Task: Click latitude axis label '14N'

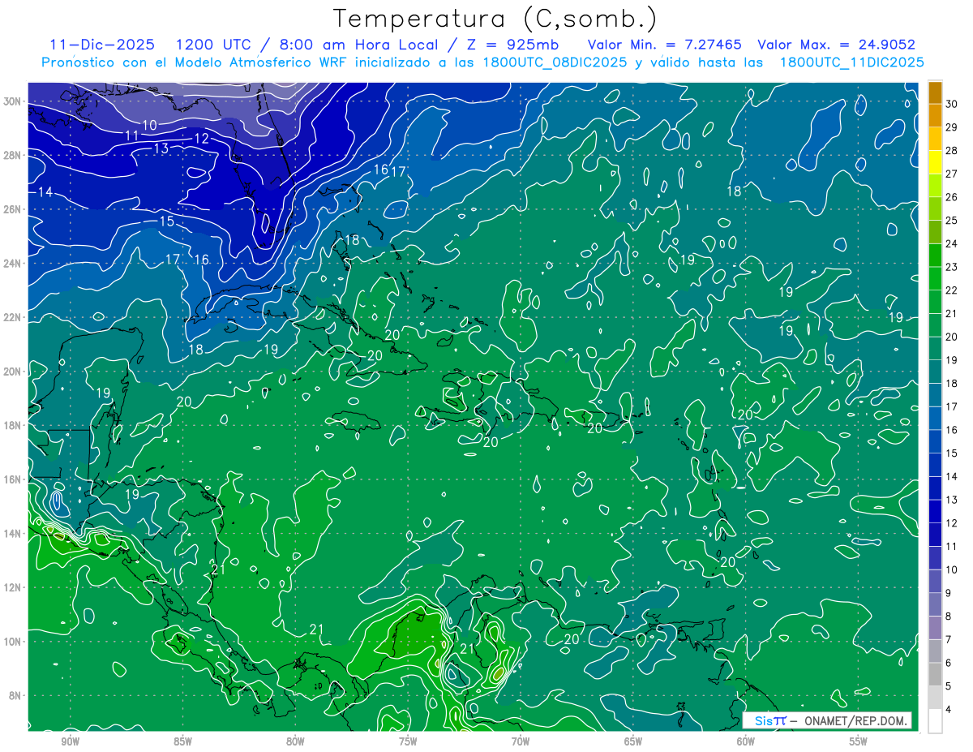Action: (x=14, y=533)
